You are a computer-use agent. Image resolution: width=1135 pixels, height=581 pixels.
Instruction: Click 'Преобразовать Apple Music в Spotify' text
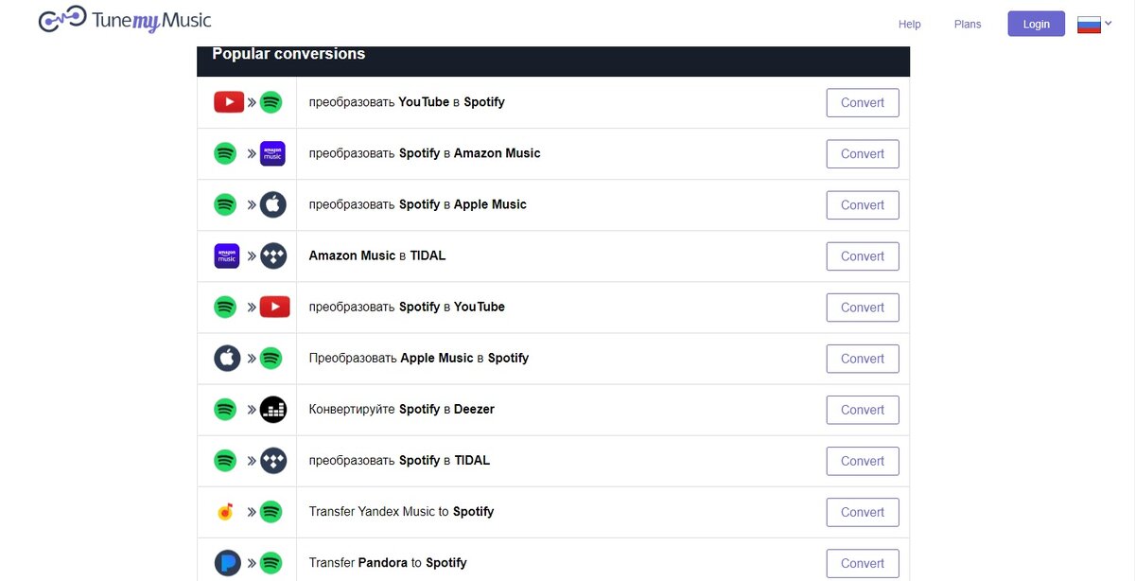point(419,358)
